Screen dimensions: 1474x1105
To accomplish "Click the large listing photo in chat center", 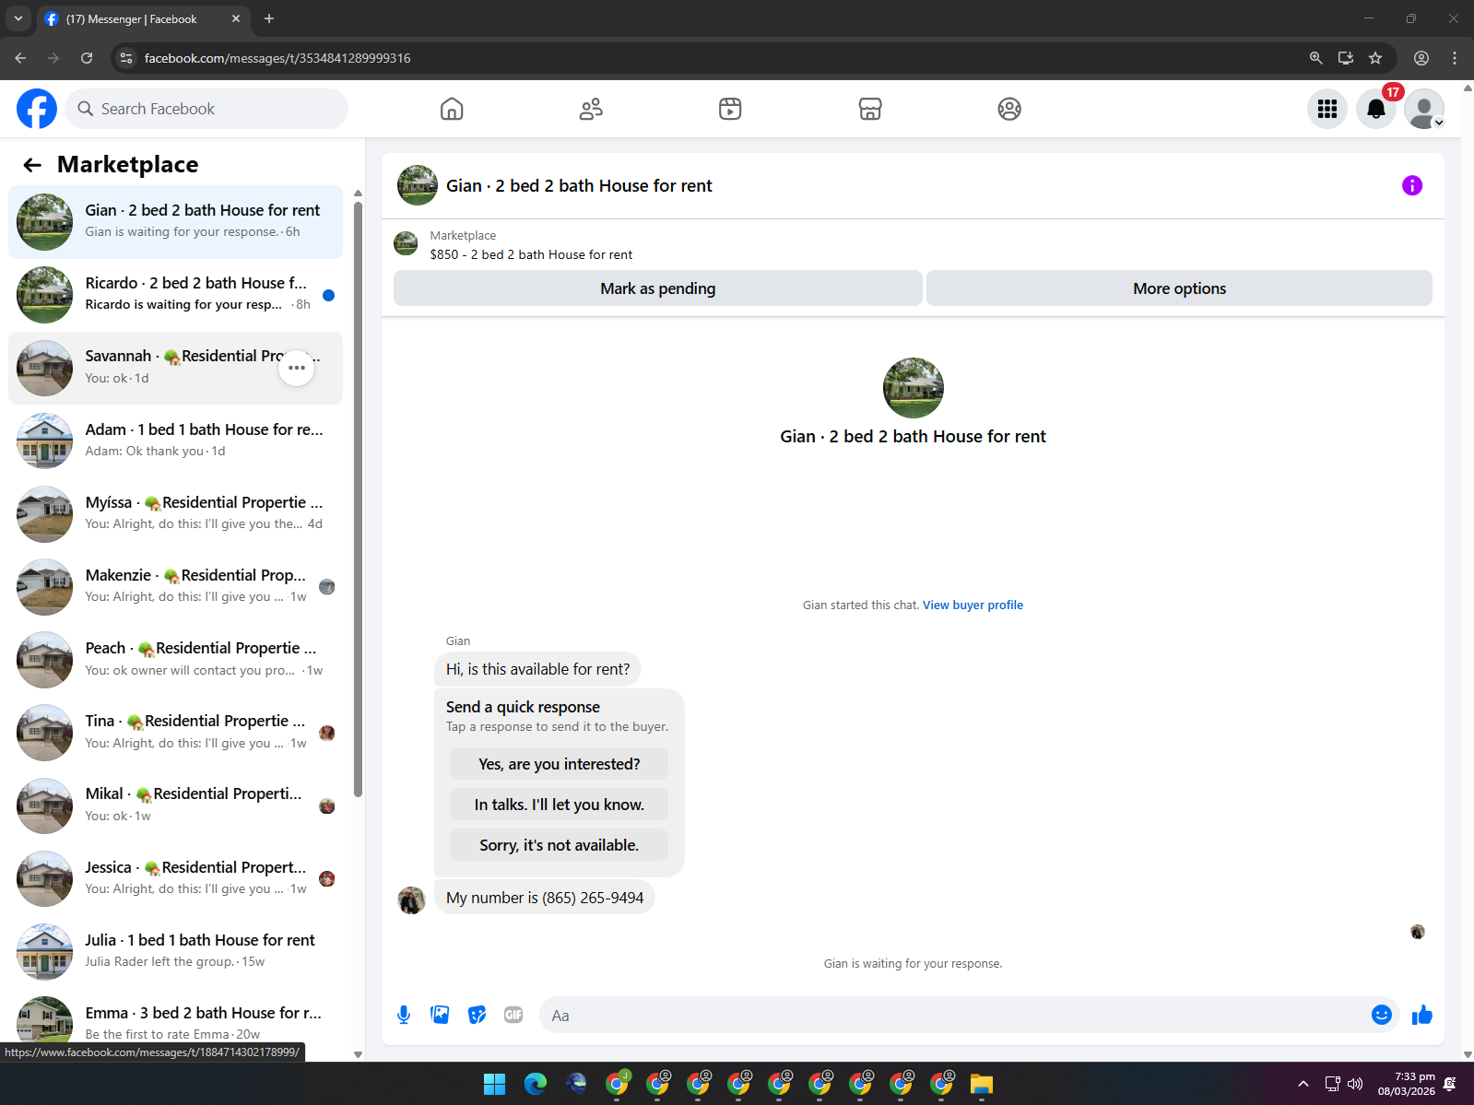I will (x=913, y=388).
